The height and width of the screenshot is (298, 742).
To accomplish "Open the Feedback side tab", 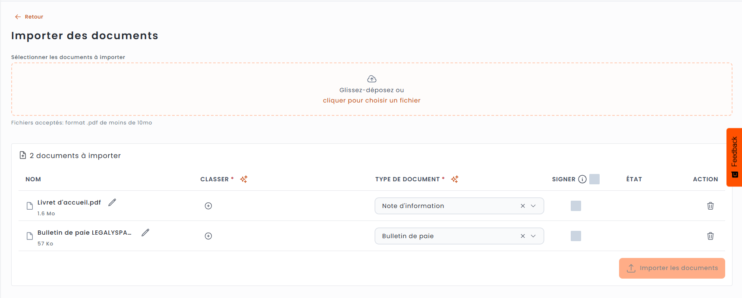I will (x=734, y=157).
